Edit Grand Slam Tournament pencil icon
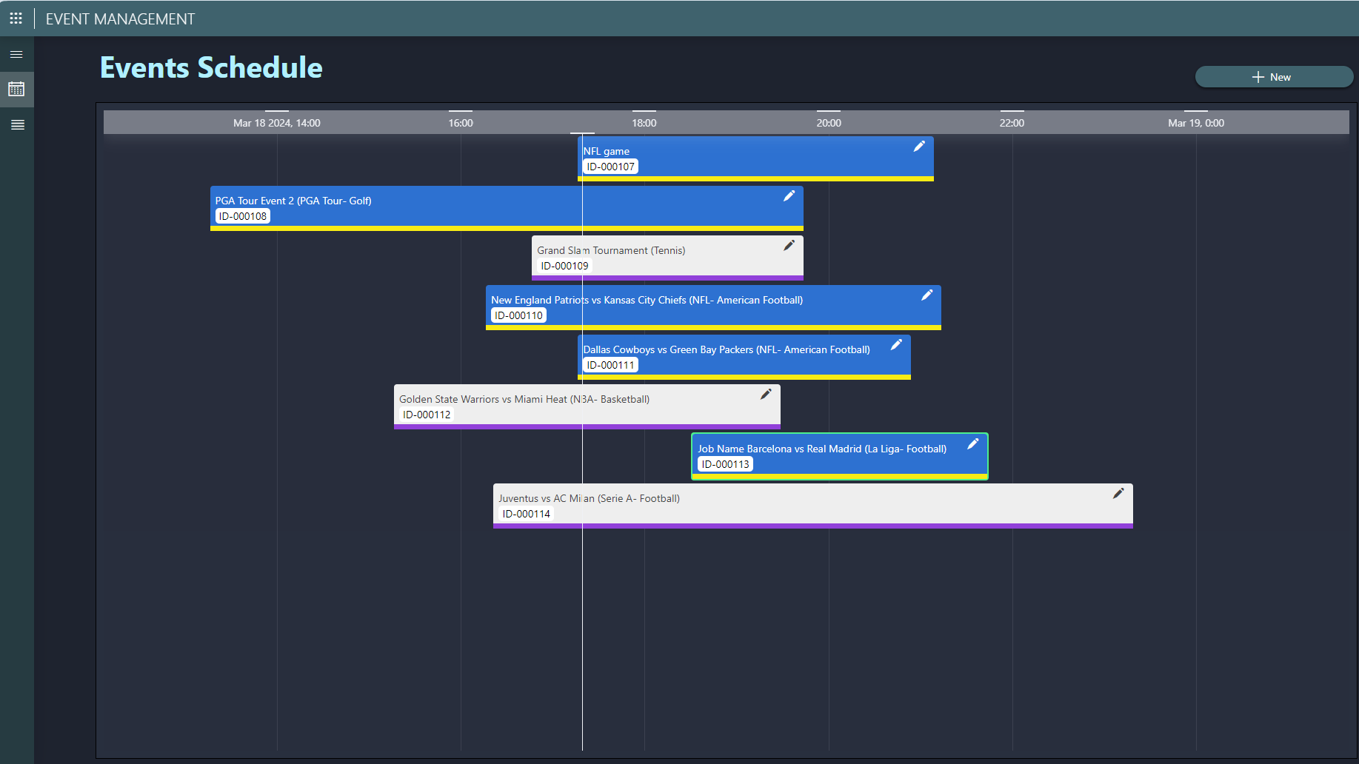 point(789,246)
